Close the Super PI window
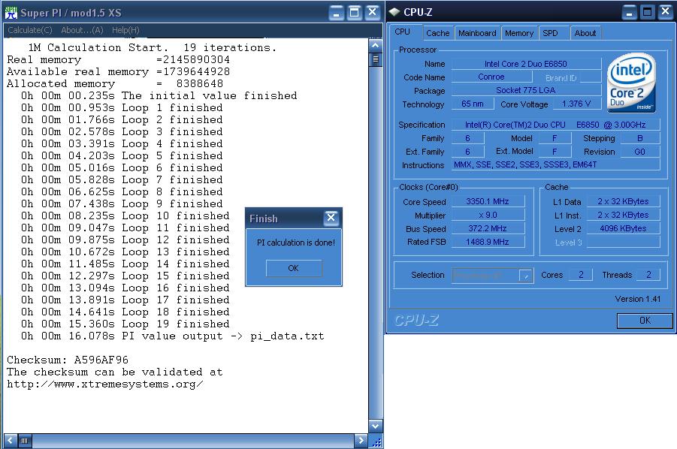The image size is (677, 449). coord(372,13)
